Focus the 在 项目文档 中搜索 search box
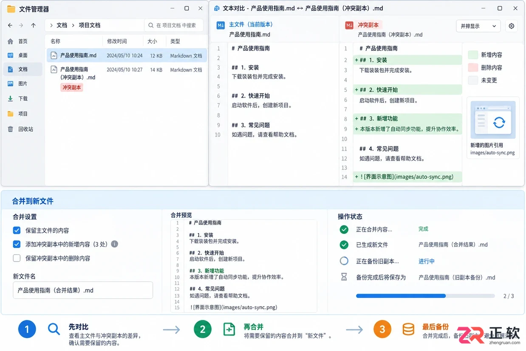The image size is (526, 351). point(174,26)
